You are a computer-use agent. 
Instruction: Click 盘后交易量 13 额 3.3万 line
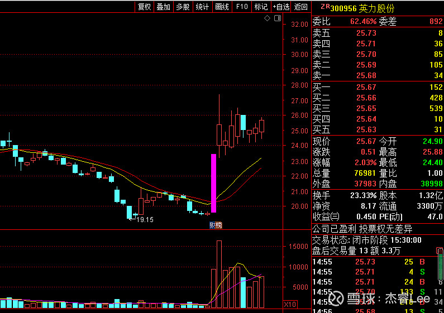356,251
